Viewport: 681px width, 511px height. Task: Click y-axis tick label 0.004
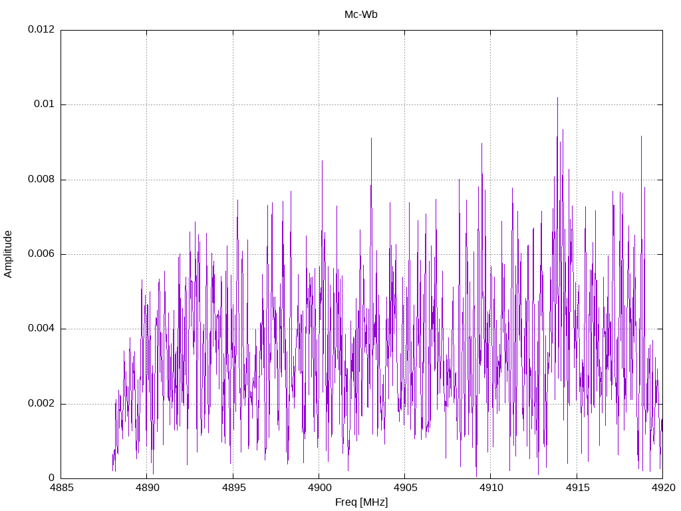coord(41,329)
